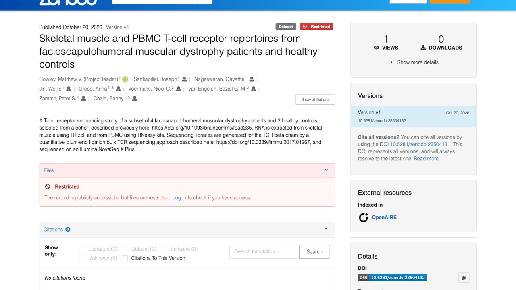Expand Show more details for statistics
The image size is (516, 290).
click(414, 62)
